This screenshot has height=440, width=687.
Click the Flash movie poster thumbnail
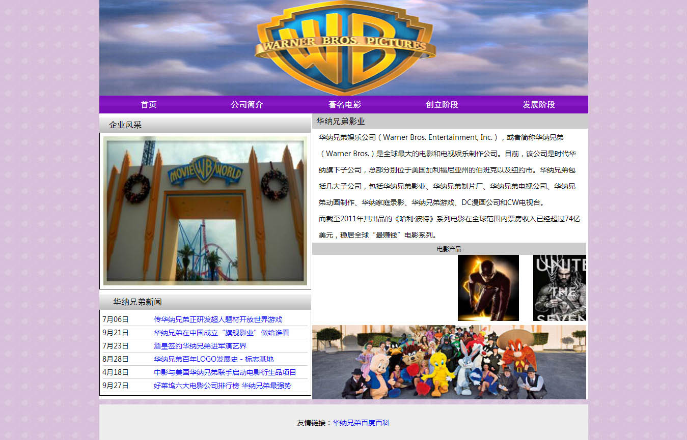click(x=488, y=288)
